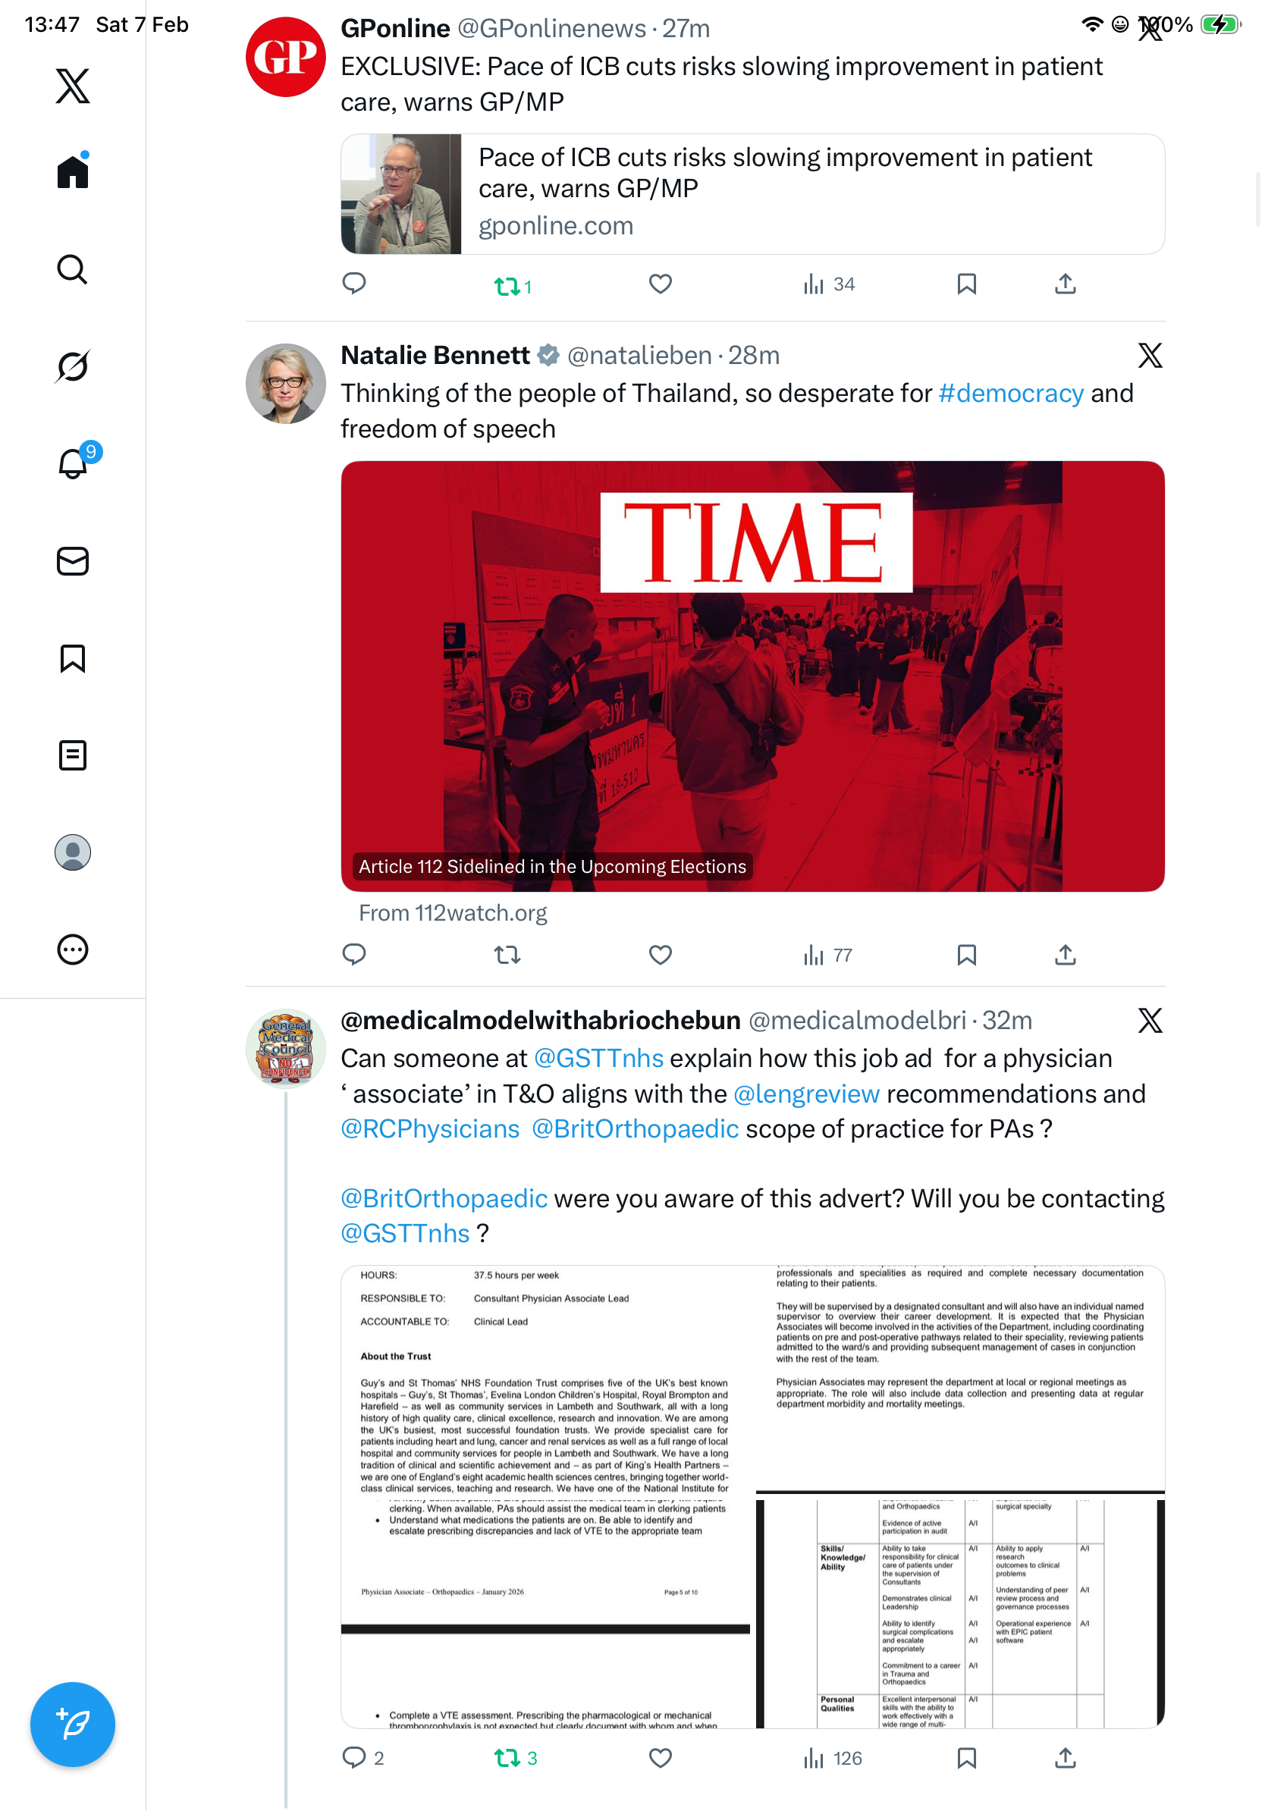The width and height of the screenshot is (1265, 1811).
Task: Open Grok menu on Natalie Bennett's post
Action: click(1150, 356)
